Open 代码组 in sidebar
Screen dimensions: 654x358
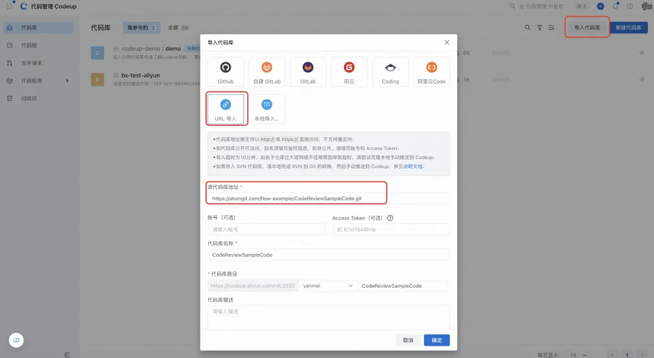(38, 45)
